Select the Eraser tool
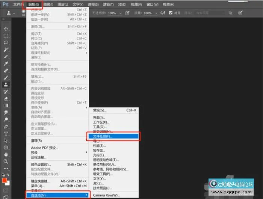The image size is (263, 199). 6,99
